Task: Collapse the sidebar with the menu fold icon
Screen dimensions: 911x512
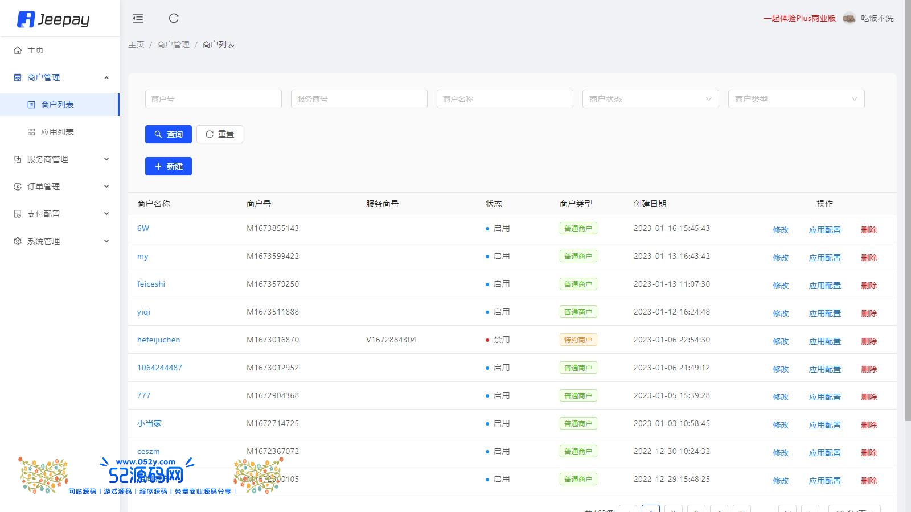Action: click(138, 18)
